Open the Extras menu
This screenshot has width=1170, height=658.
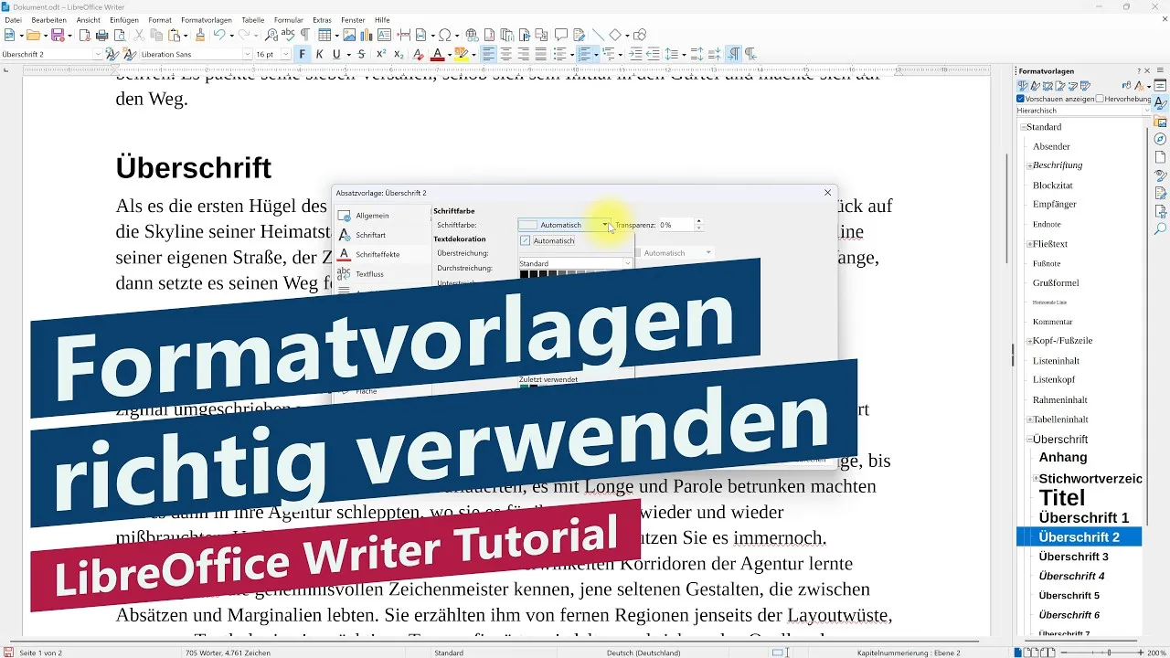click(322, 19)
